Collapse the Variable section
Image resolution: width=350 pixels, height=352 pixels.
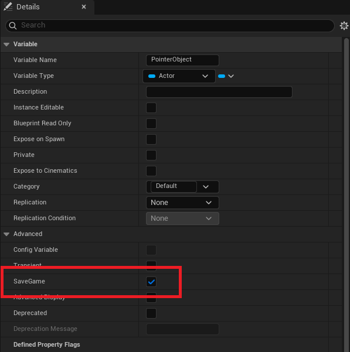[6, 45]
